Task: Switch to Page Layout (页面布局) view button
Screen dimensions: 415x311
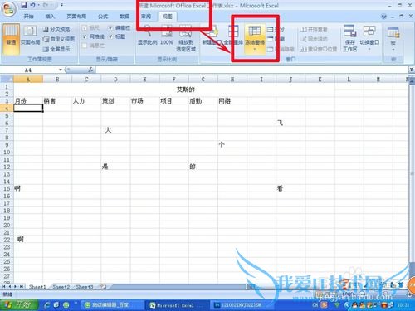Action: click(30, 36)
